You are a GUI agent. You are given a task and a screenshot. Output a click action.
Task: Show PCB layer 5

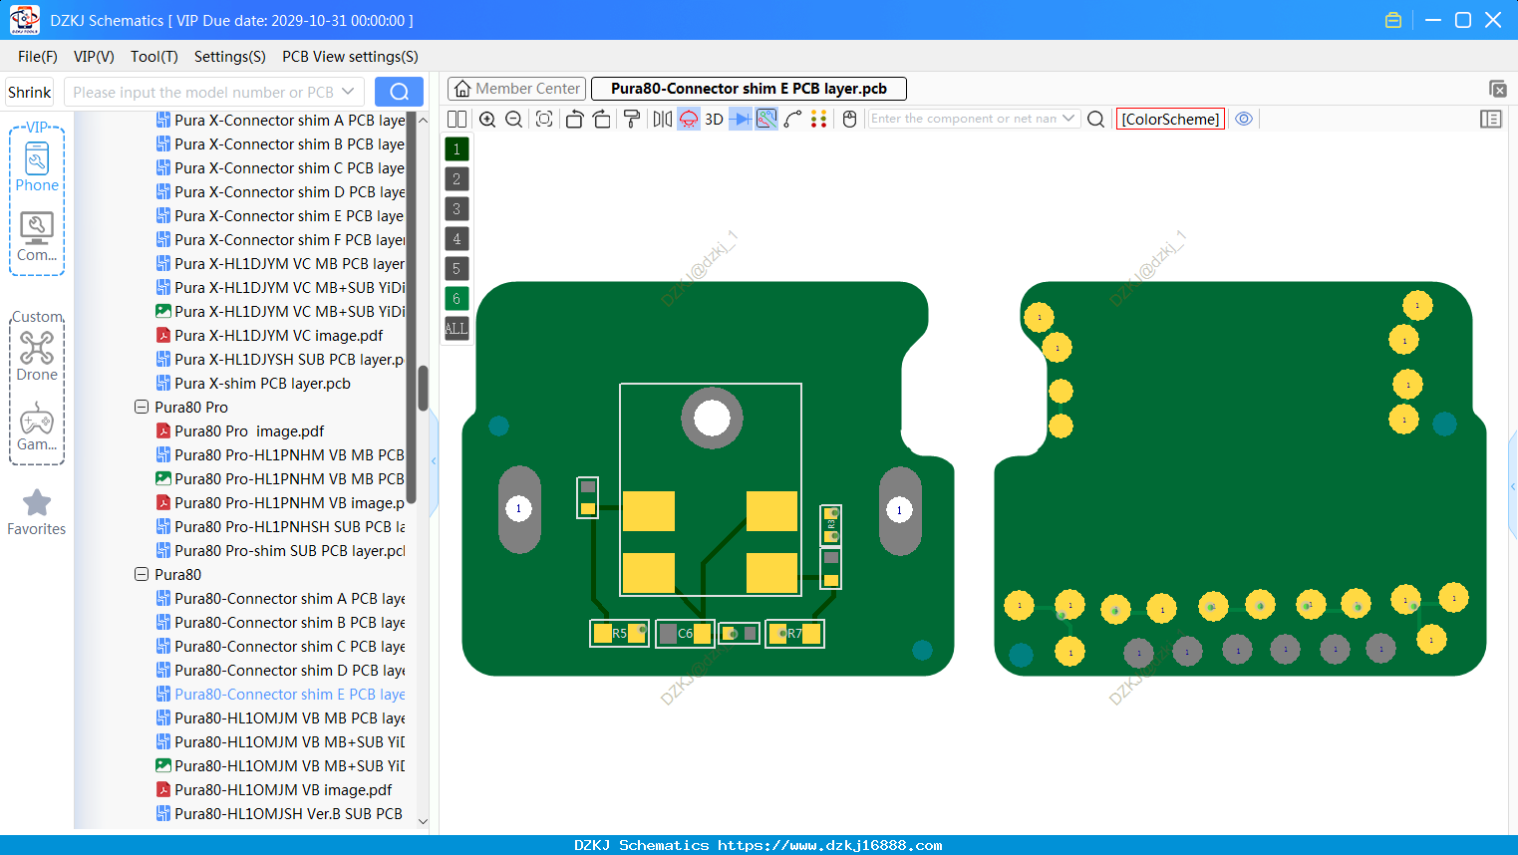pos(456,269)
